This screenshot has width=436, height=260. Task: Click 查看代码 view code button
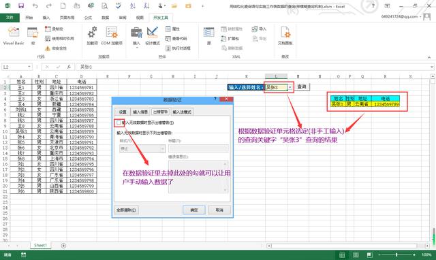(176, 38)
